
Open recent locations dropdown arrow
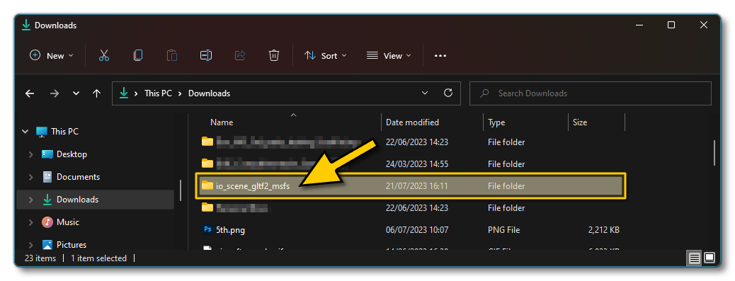(x=76, y=93)
